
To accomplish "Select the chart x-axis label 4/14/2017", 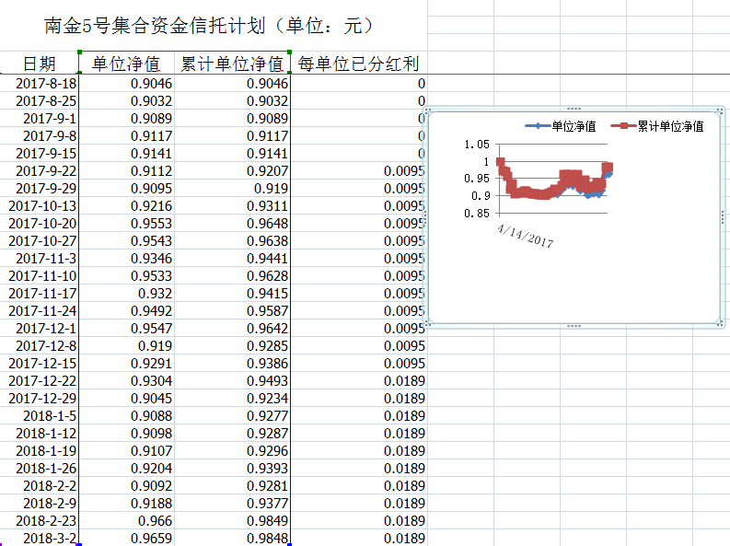I will coord(526,234).
